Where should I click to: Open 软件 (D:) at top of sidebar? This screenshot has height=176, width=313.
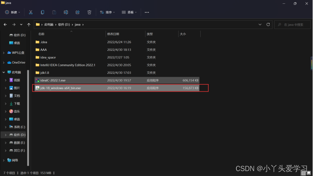click(17, 35)
